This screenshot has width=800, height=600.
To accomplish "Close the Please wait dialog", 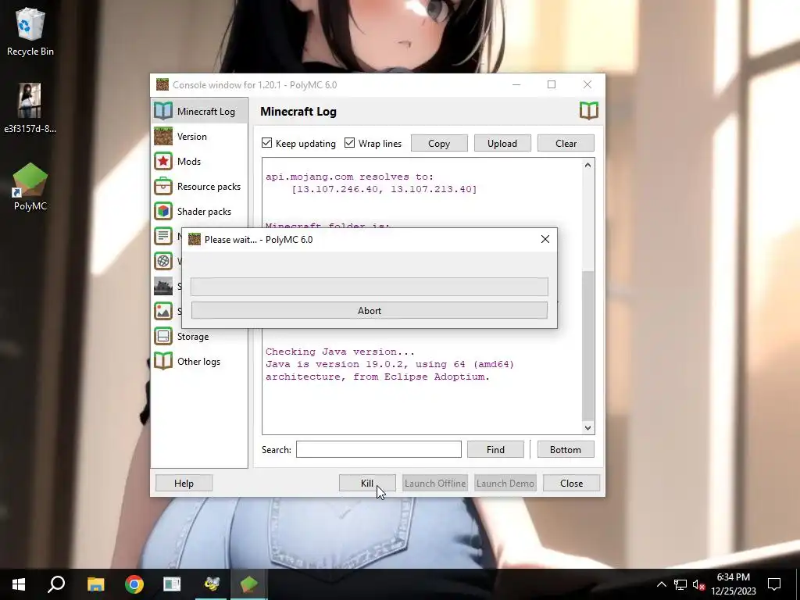I will pos(545,239).
